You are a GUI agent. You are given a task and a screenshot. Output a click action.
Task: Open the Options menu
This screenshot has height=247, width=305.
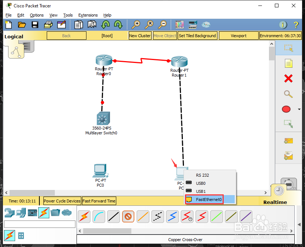[x=36, y=15]
